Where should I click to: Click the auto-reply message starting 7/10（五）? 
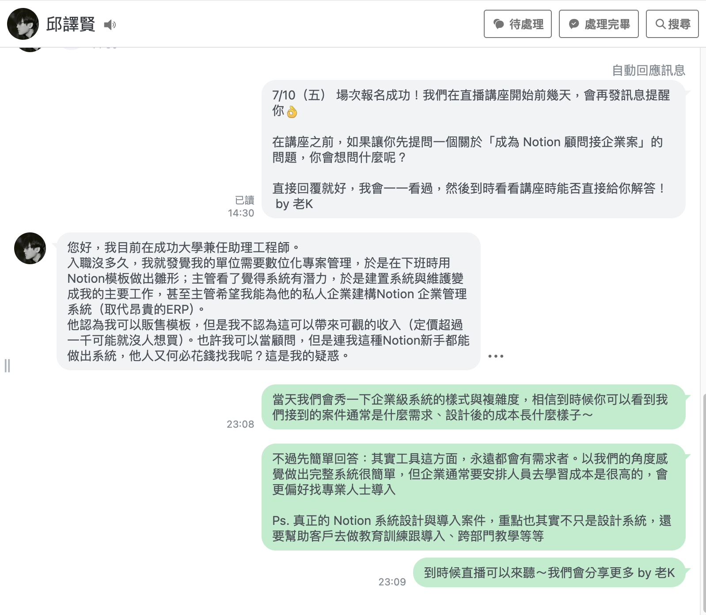(474, 149)
